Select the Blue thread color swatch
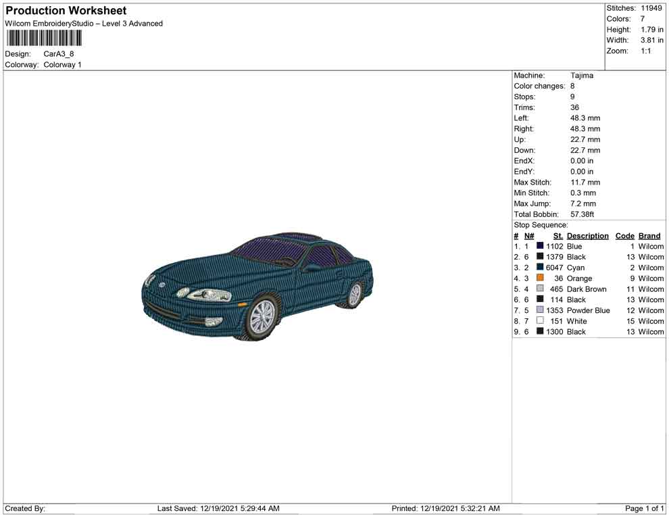 click(x=539, y=246)
